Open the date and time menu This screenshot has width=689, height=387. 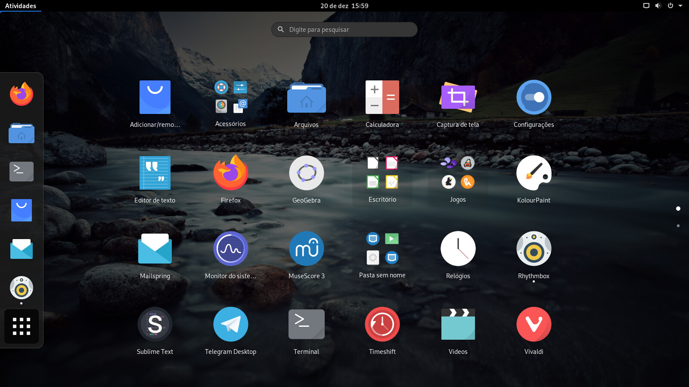344,6
